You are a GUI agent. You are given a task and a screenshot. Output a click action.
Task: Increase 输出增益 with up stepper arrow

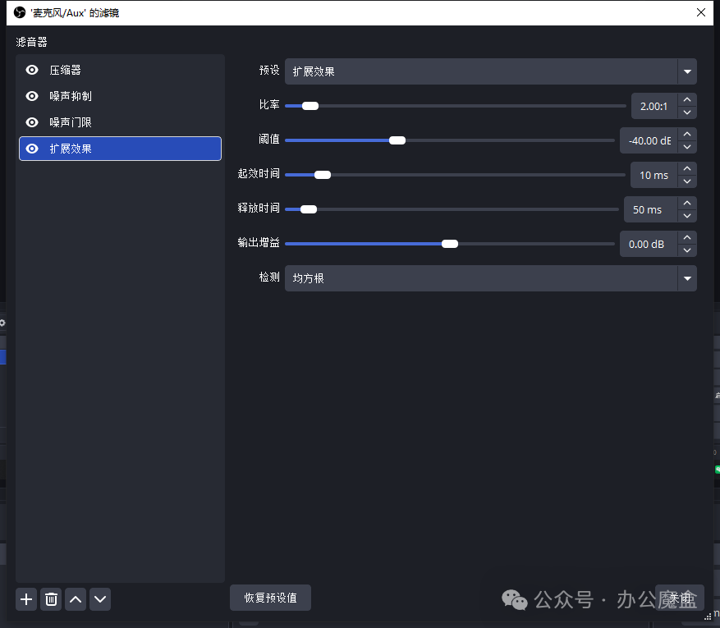coord(687,238)
